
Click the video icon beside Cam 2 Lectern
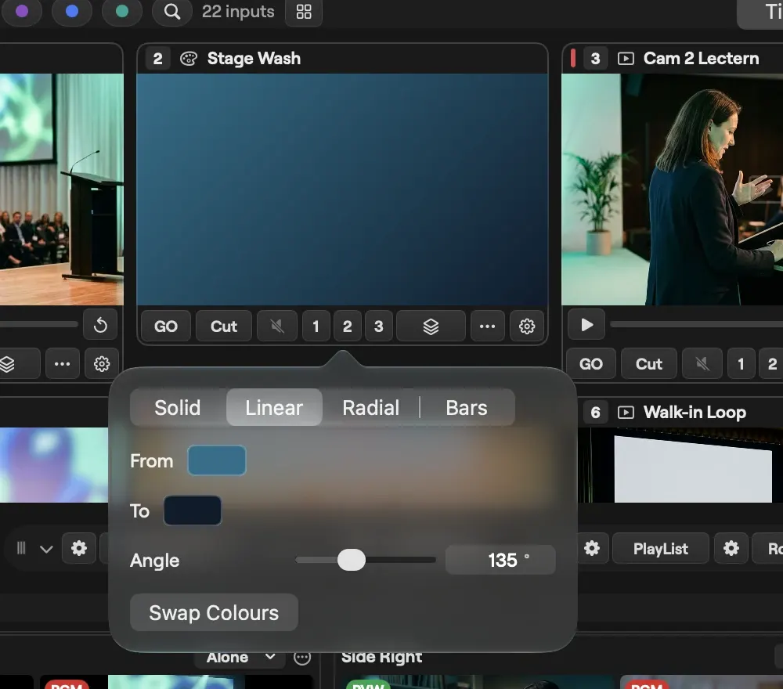[x=626, y=59]
